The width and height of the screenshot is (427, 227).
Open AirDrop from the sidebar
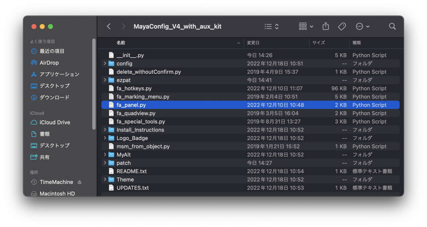click(44, 63)
